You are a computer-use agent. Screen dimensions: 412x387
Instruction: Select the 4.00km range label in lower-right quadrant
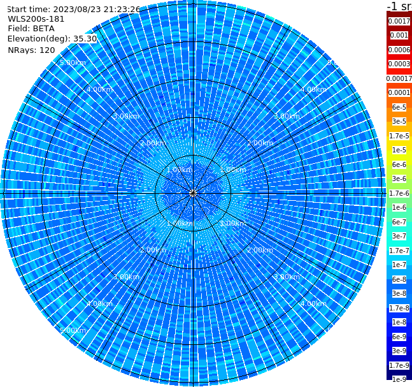tap(313, 303)
